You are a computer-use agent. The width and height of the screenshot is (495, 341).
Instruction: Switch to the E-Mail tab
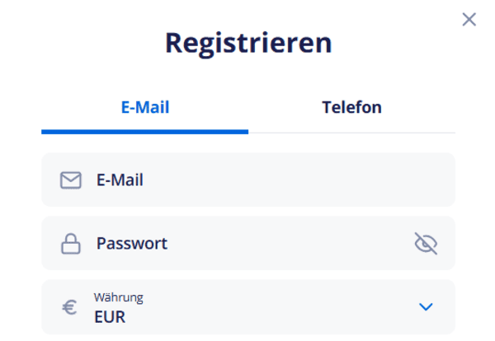click(x=145, y=107)
